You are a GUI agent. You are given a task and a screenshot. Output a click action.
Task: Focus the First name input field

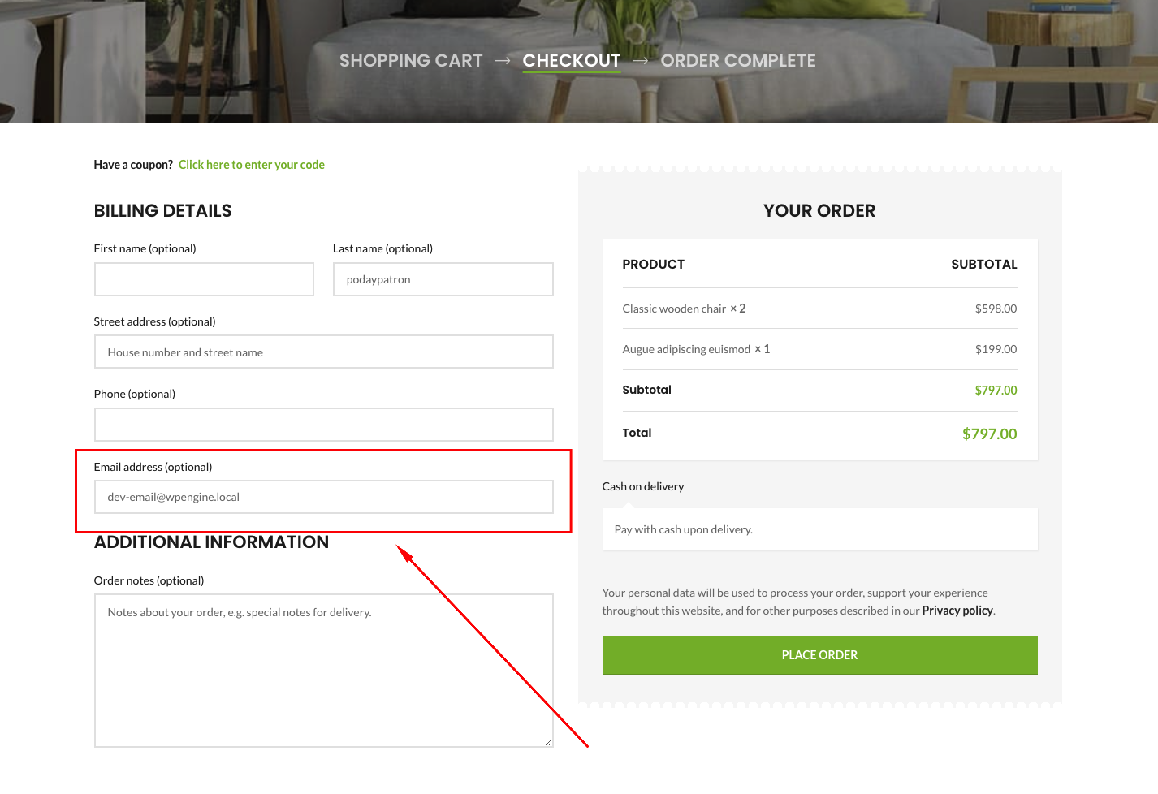(x=204, y=279)
